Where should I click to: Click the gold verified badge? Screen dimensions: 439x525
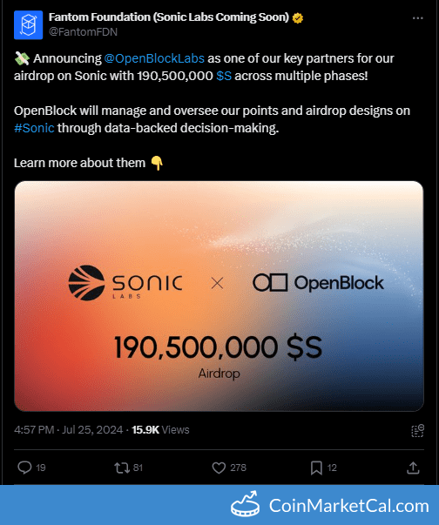(x=297, y=17)
